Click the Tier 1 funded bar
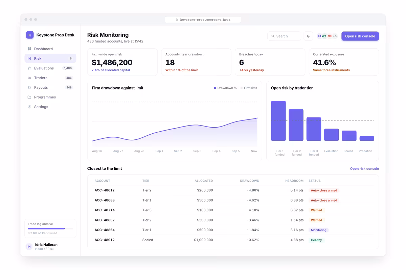The width and height of the screenshot is (406, 270). click(x=278, y=121)
